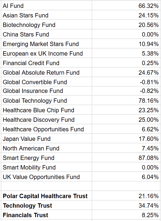Click the Global Insurance Fund cell
161x221 pixels.
pos(46,91)
